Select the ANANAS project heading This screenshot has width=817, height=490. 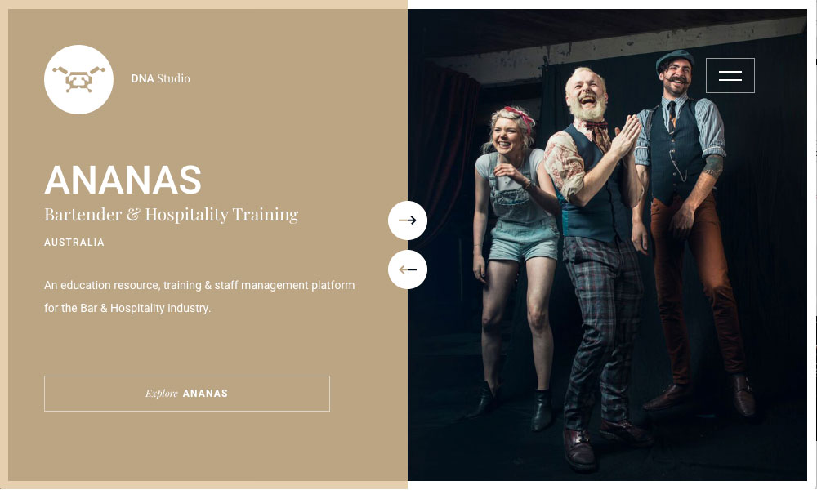(123, 180)
